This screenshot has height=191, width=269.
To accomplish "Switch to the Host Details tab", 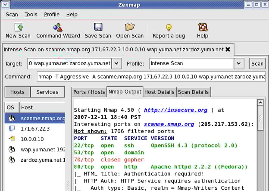I will point(159,92).
